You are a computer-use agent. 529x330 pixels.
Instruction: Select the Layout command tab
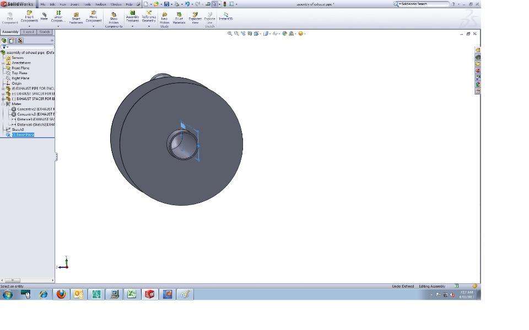[x=29, y=32]
